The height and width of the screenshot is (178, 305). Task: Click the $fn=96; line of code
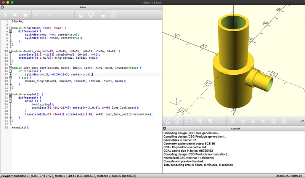(18, 21)
